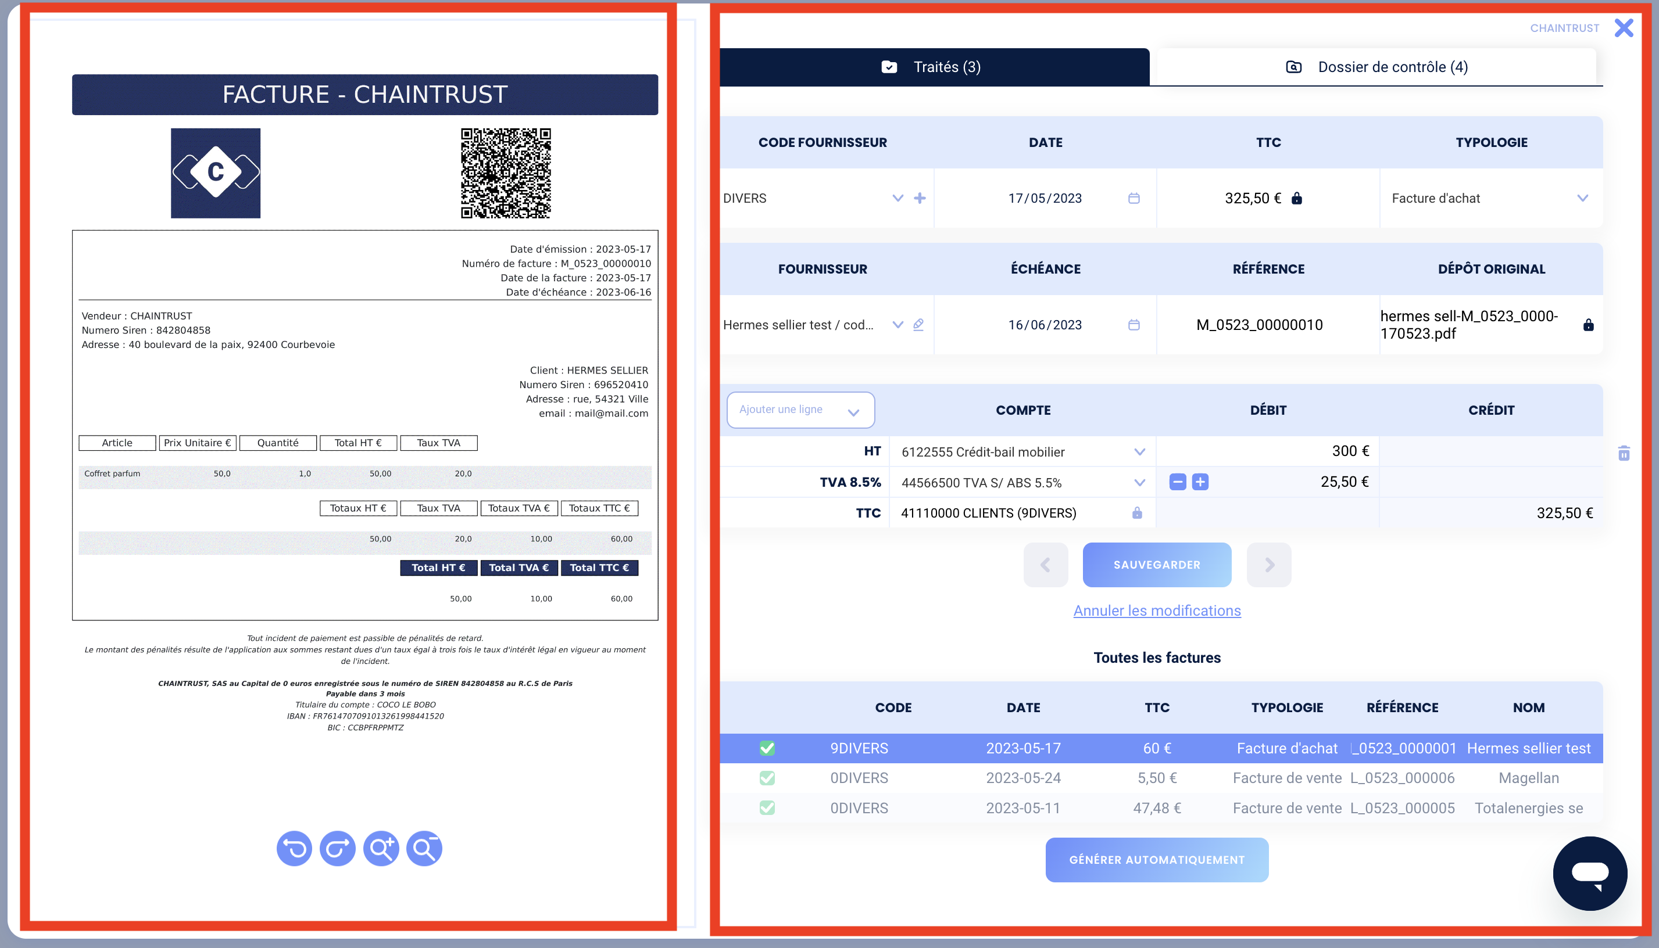Image resolution: width=1659 pixels, height=948 pixels.
Task: Click the lock icon on the 41110000 CLIENTS row
Action: point(1137,513)
